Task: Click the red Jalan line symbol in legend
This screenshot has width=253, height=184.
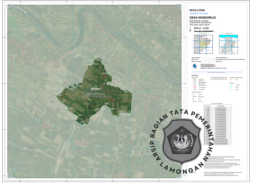Action: [x=231, y=80]
